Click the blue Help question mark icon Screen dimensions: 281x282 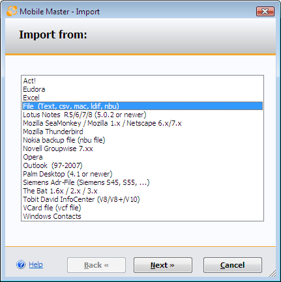(21, 264)
